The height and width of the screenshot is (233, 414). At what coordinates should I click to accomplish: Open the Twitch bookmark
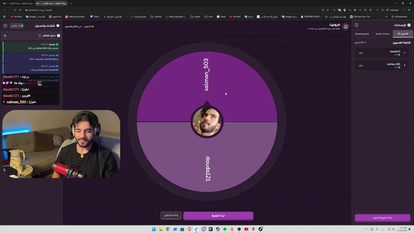tap(94, 17)
